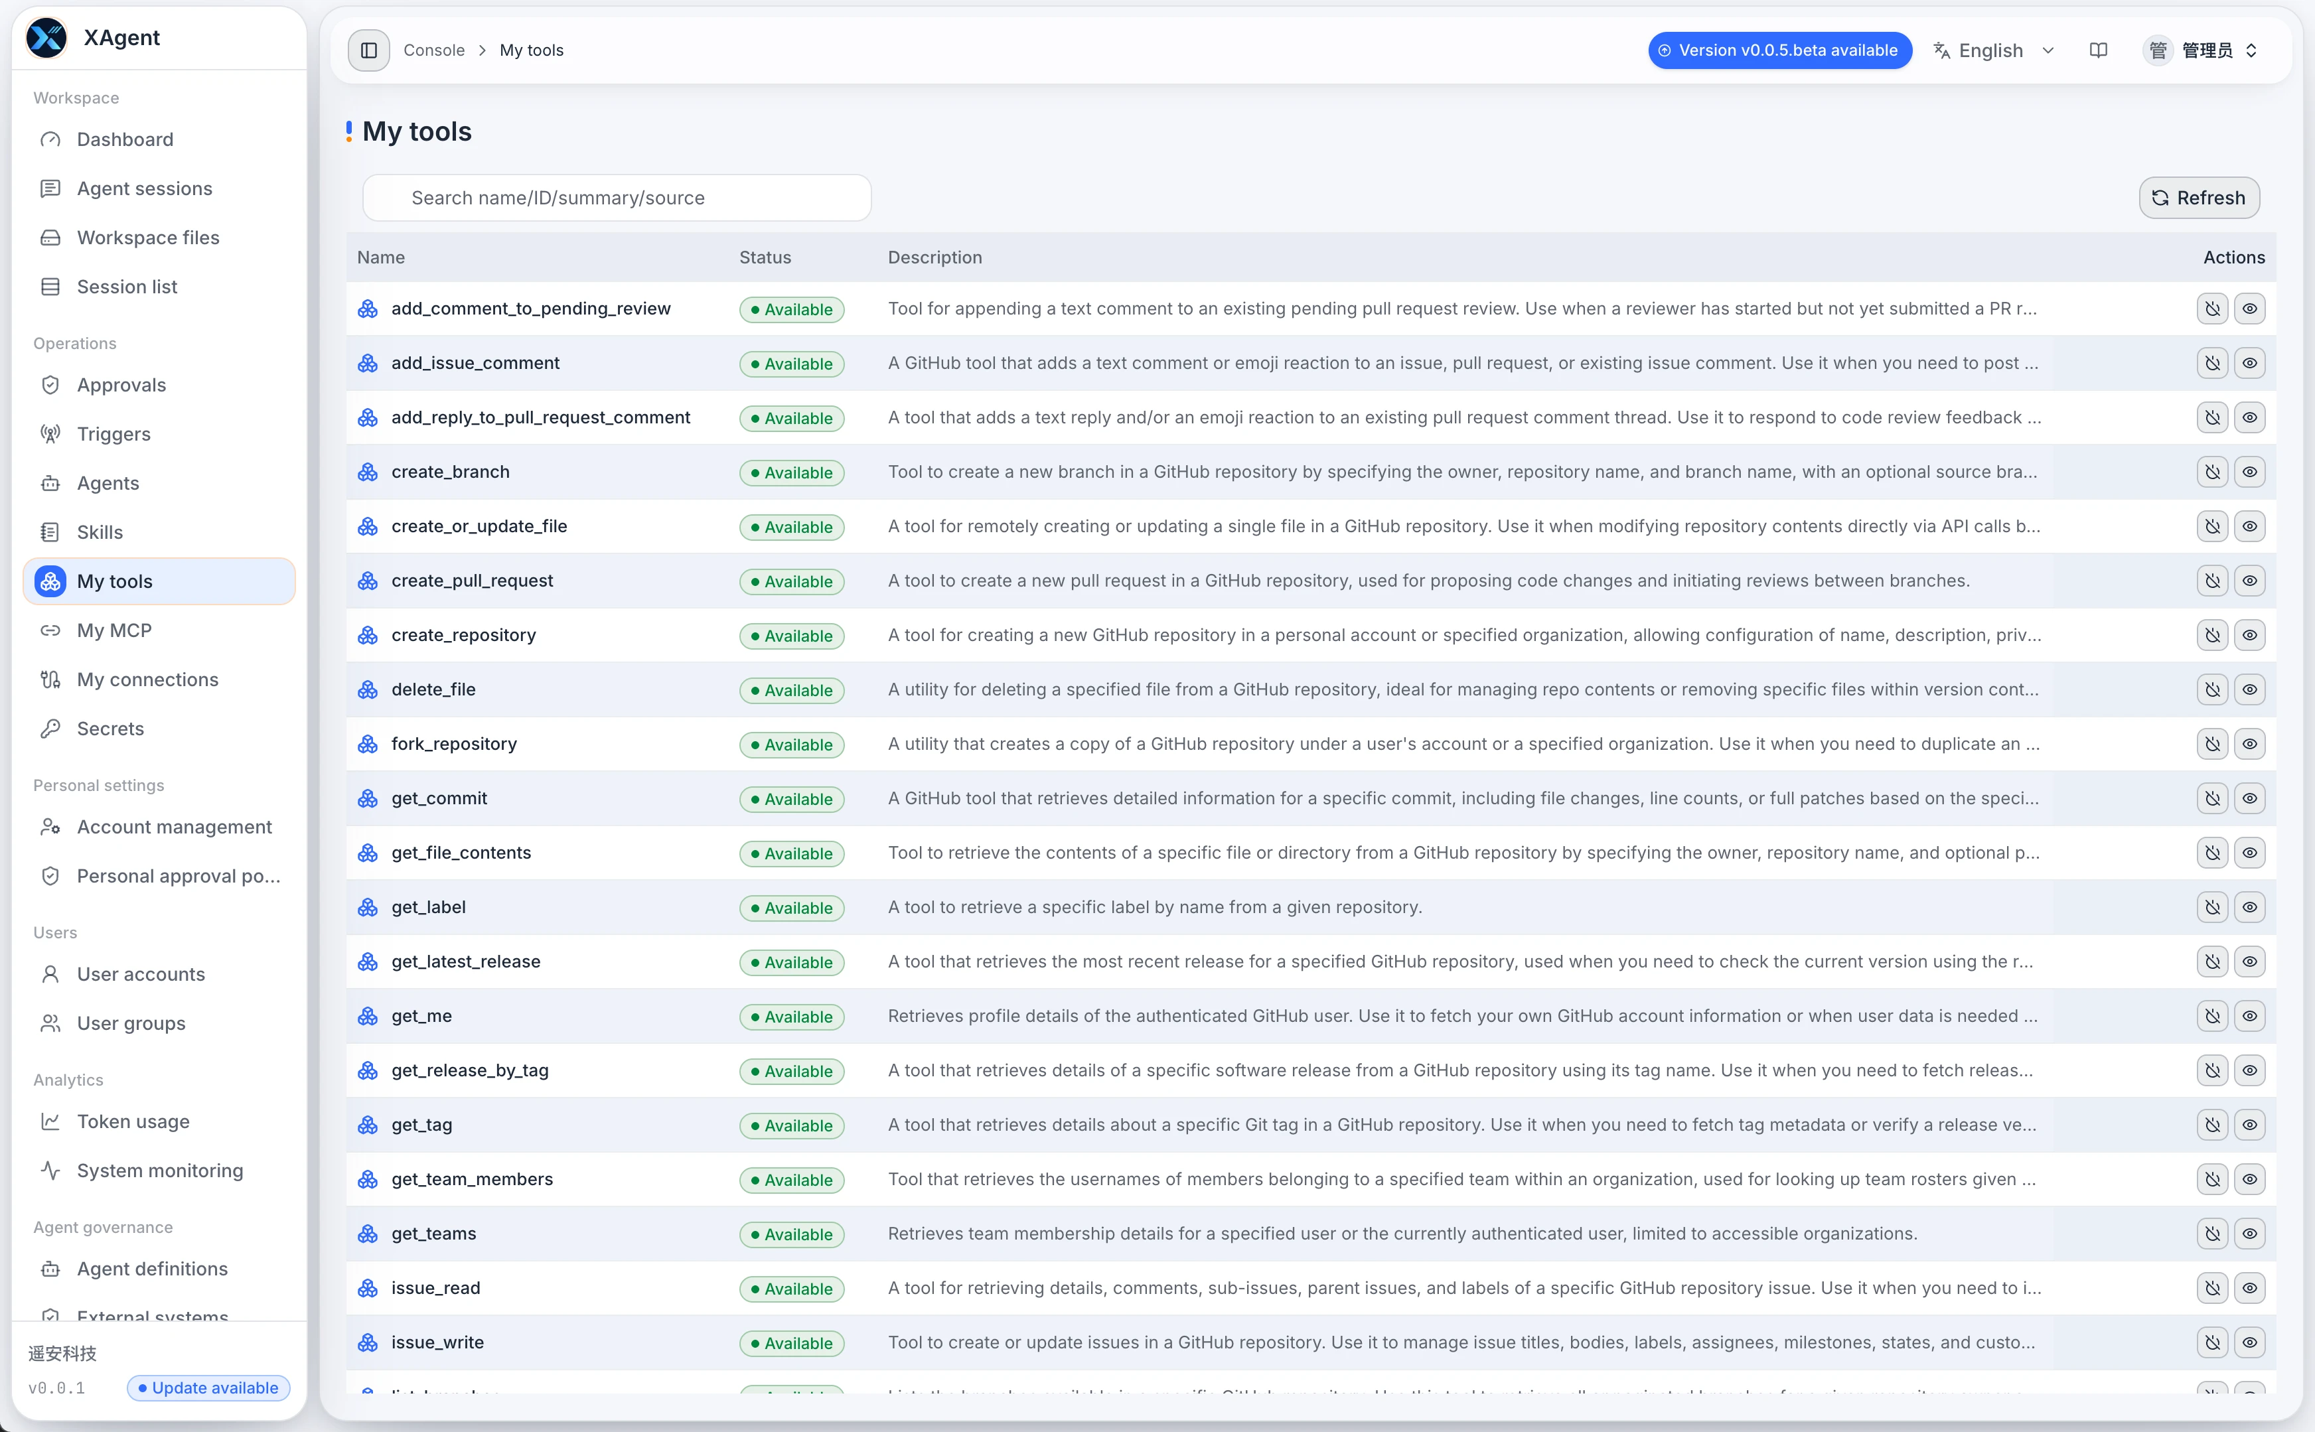
Task: Disable the create_branch tool
Action: (2211, 472)
